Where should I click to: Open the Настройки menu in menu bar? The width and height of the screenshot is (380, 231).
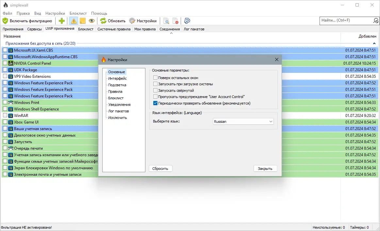coord(55,13)
